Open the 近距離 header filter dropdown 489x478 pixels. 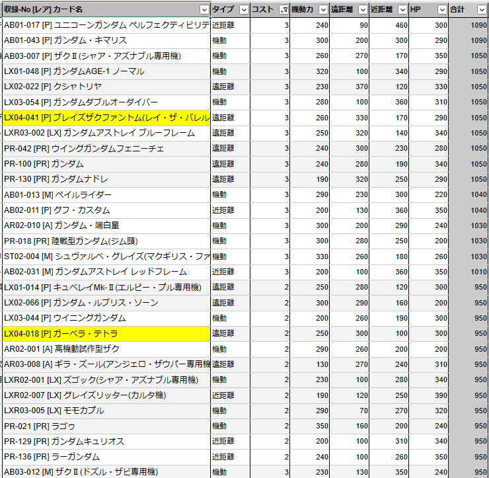point(402,10)
